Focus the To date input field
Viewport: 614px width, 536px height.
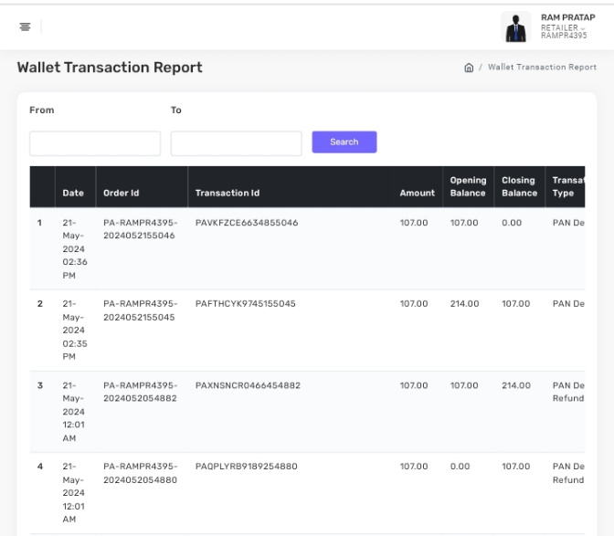pyautogui.click(x=236, y=143)
